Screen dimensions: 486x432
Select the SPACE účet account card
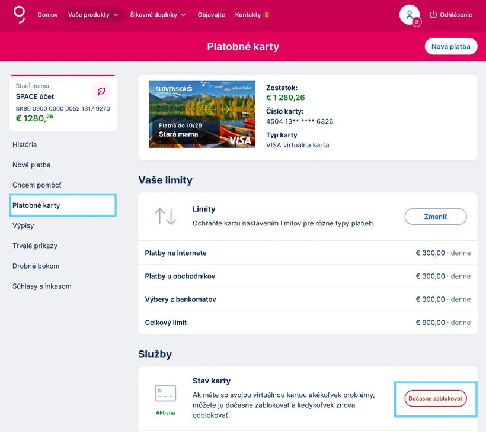(63, 104)
